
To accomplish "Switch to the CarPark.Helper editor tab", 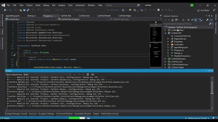I will click(x=125, y=16).
